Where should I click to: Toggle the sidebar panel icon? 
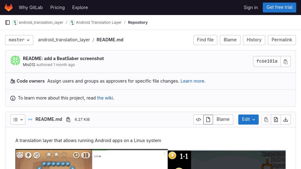[8, 23]
